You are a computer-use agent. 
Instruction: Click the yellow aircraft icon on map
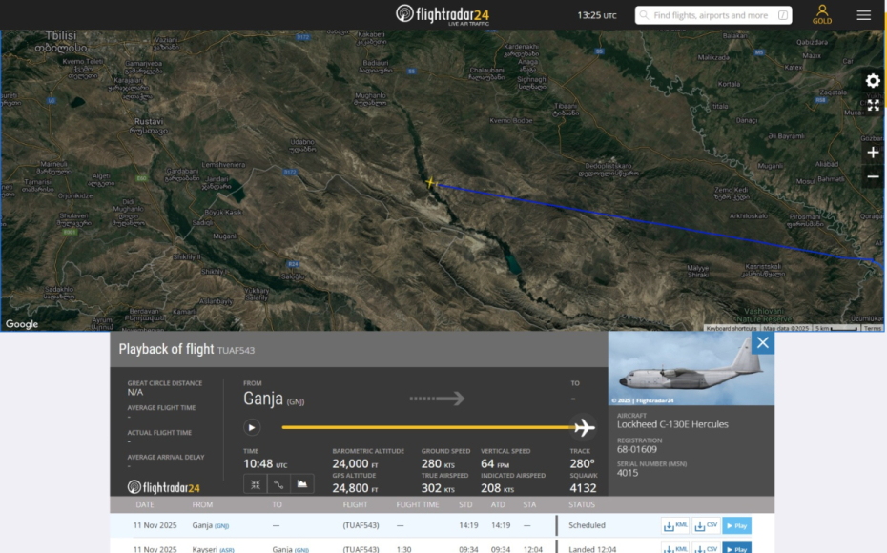[x=431, y=182]
